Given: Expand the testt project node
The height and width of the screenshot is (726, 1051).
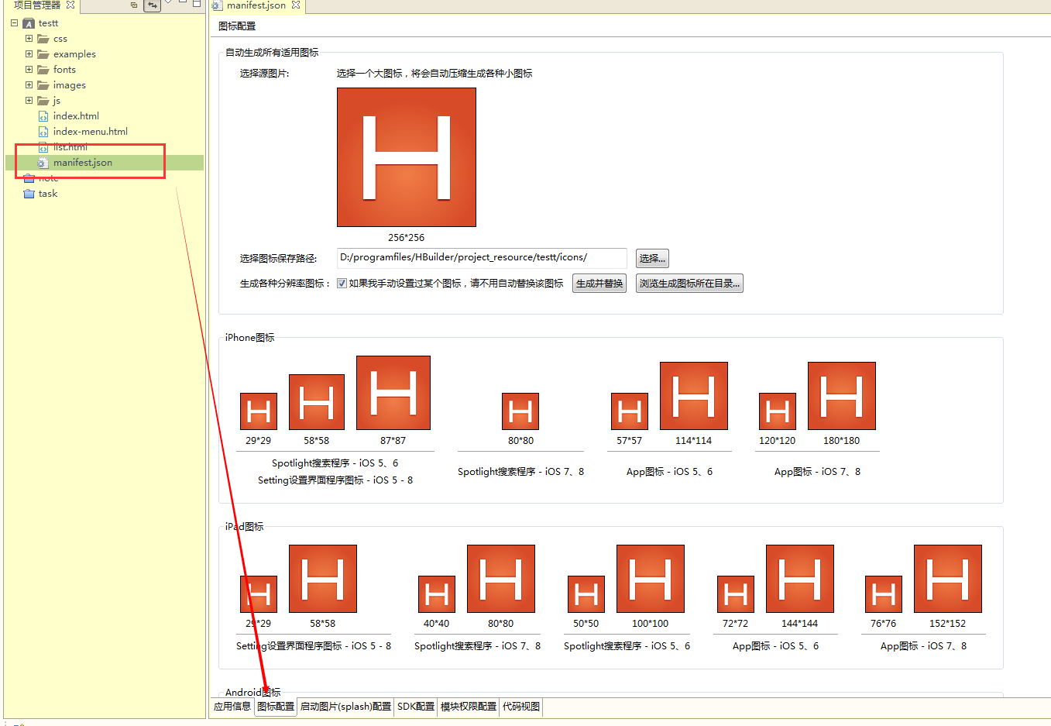Looking at the screenshot, I should tap(13, 22).
